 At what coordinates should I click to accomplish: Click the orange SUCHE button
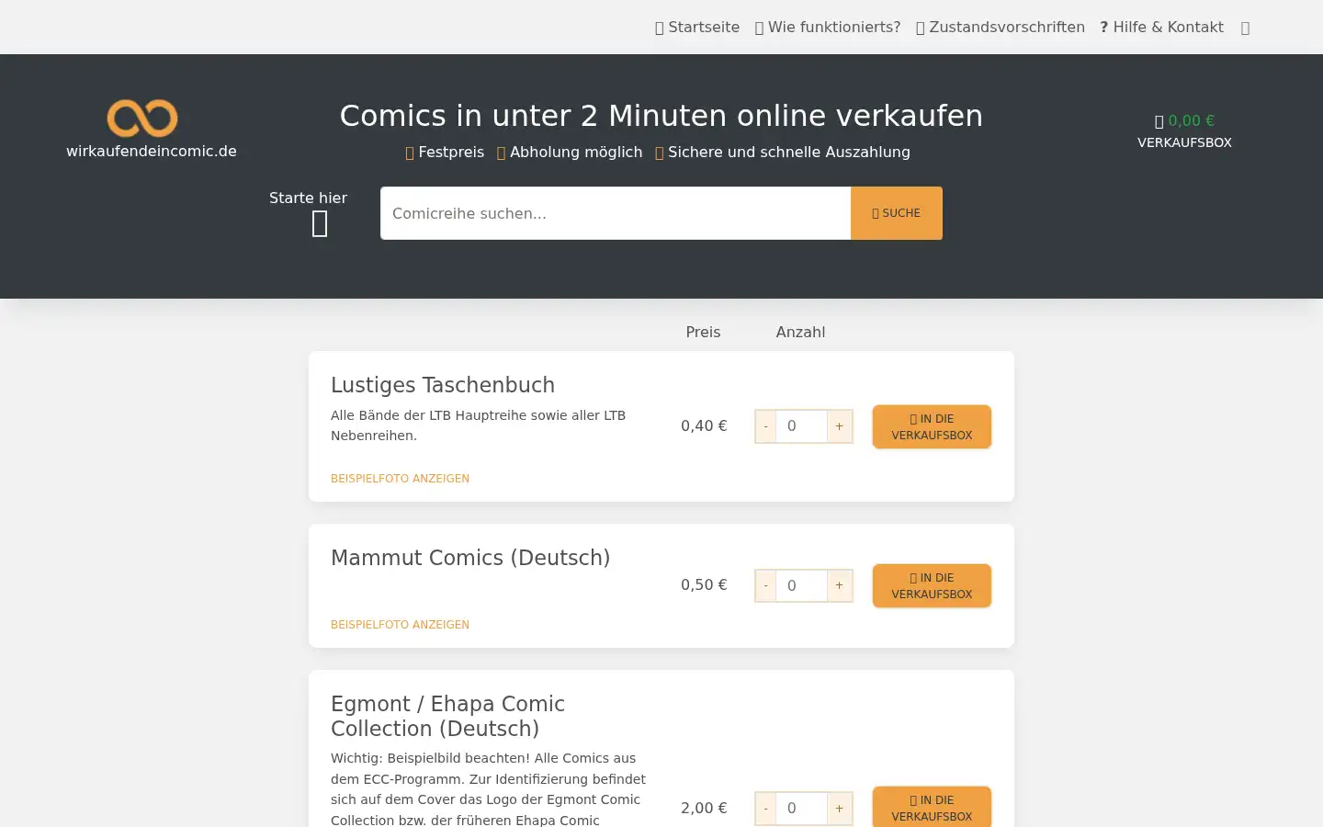point(897,213)
